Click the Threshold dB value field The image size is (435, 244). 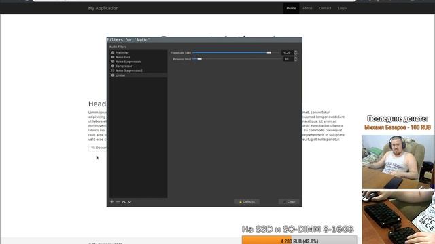point(287,52)
